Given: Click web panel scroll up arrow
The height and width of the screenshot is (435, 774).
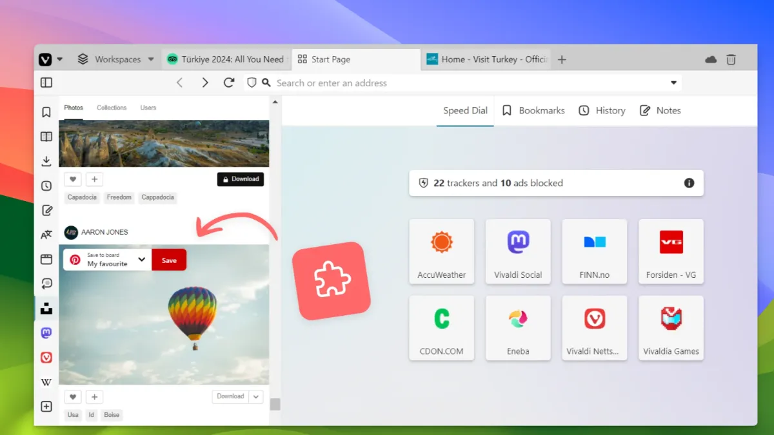Looking at the screenshot, I should coord(275,102).
